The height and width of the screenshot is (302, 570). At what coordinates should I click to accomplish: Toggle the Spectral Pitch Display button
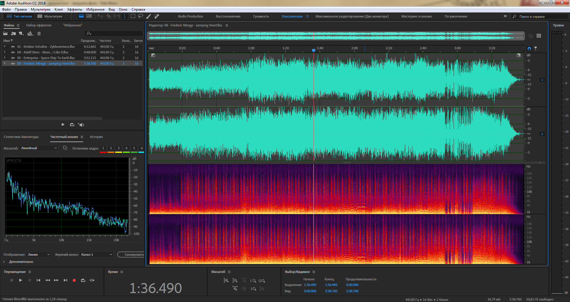click(89, 16)
